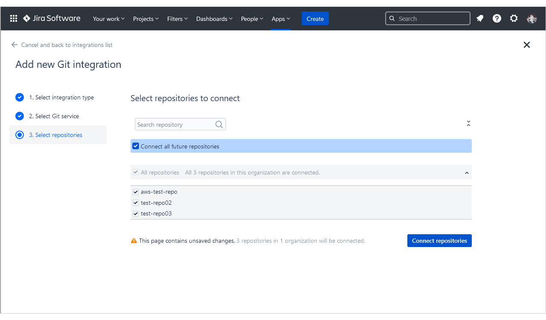This screenshot has height=320, width=546.
Task: Click the Connect repositories button
Action: [439, 241]
